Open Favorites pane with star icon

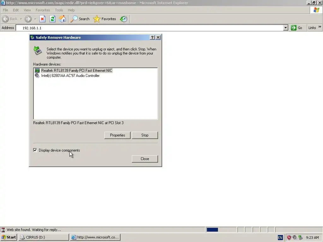pos(105,19)
